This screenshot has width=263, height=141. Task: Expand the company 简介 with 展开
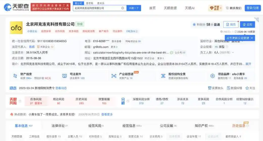(248, 64)
